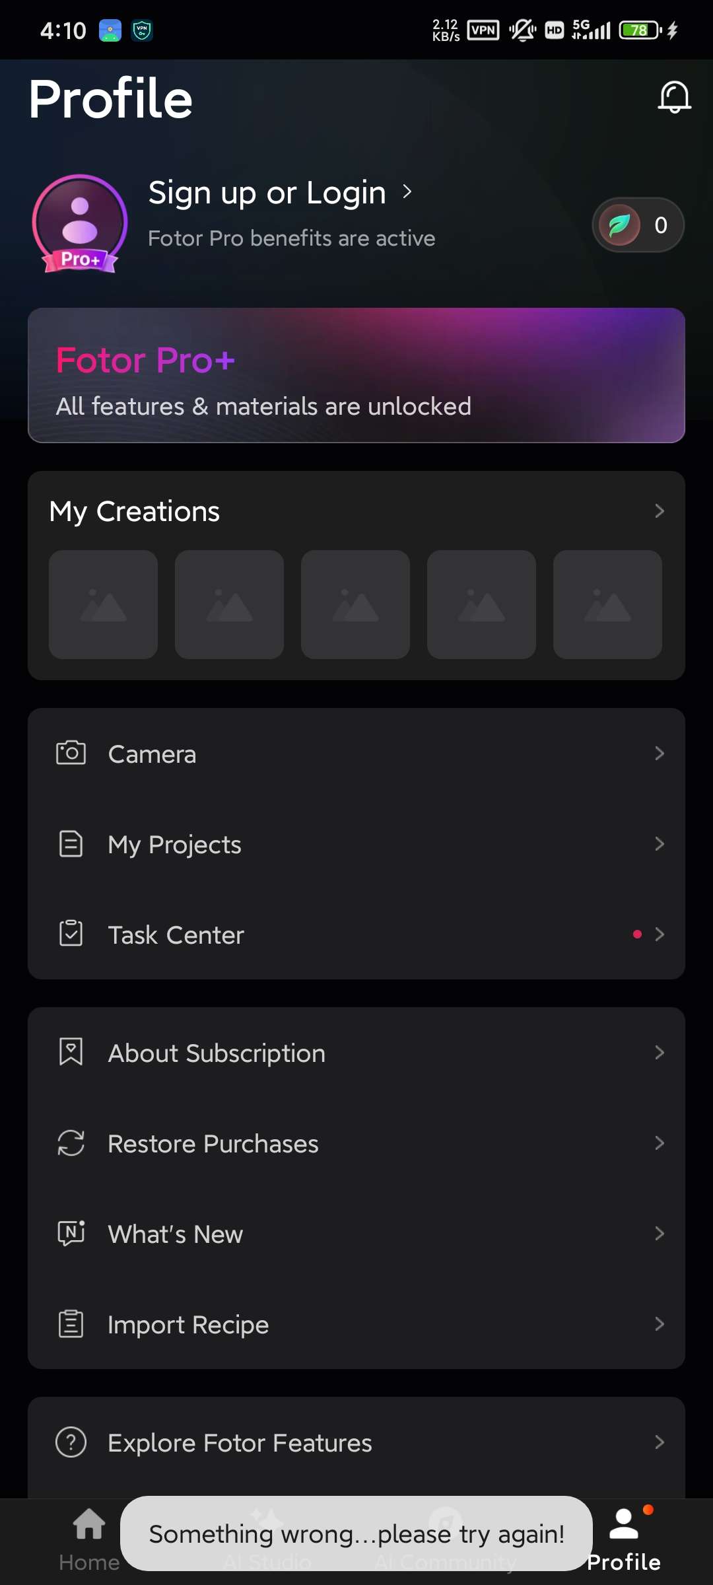Tap the What's New icon

[x=71, y=1233]
